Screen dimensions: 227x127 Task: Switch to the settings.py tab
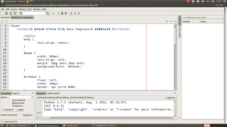tap(28, 17)
